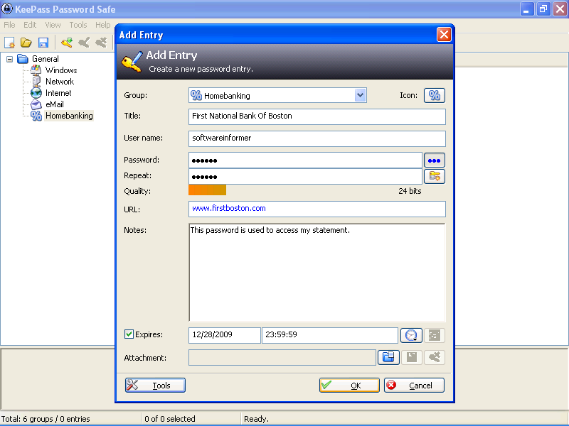Select the eMail group label
Viewport: 569px width, 426px height.
click(x=55, y=104)
